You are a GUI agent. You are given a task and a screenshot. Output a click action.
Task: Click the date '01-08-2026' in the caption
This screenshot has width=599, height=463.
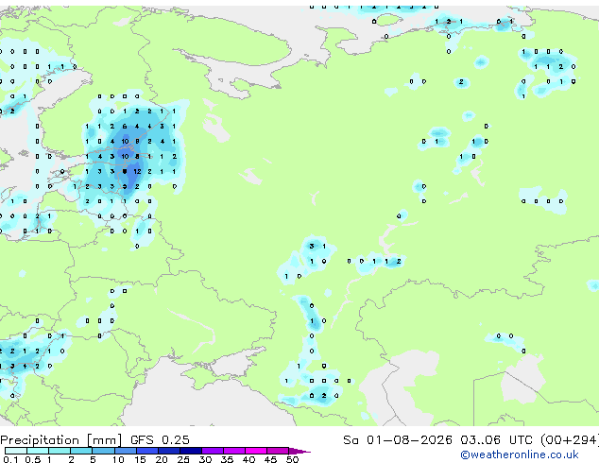pos(409,440)
